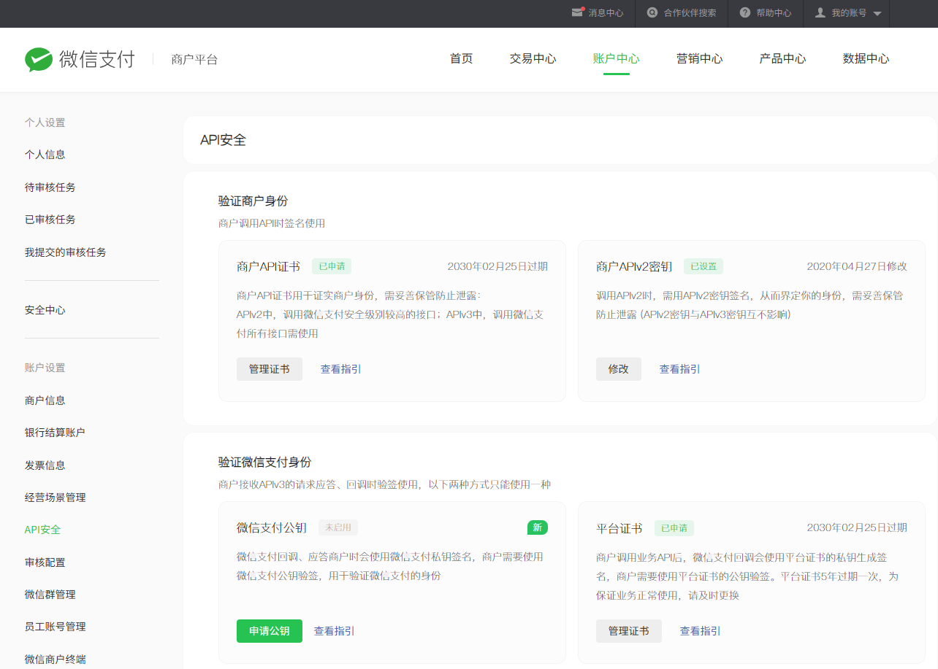This screenshot has height=669, width=938.
Task: Open 经营场景管理 in the sidebar
Action: (56, 498)
